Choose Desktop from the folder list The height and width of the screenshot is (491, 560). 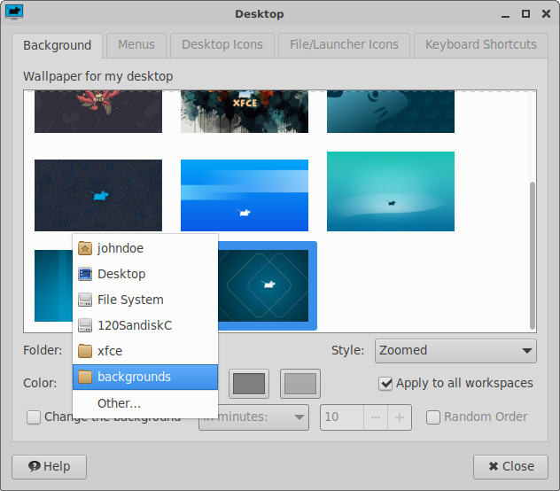[x=145, y=274]
